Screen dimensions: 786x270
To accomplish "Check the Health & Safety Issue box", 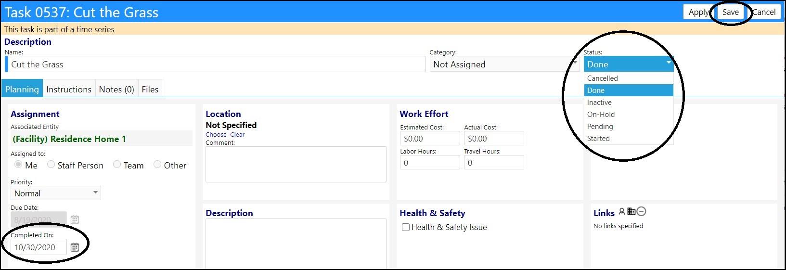I will click(x=406, y=227).
